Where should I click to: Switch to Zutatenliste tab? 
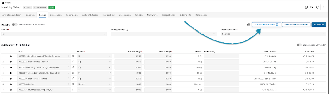point(56,15)
